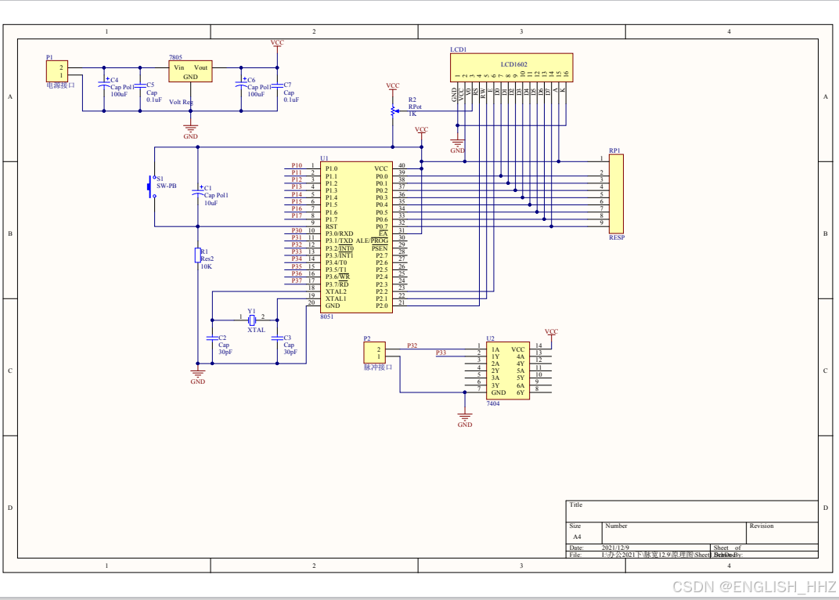This screenshot has width=839, height=600.
Task: Select the U2 7404 inverter chip body
Action: (x=508, y=370)
